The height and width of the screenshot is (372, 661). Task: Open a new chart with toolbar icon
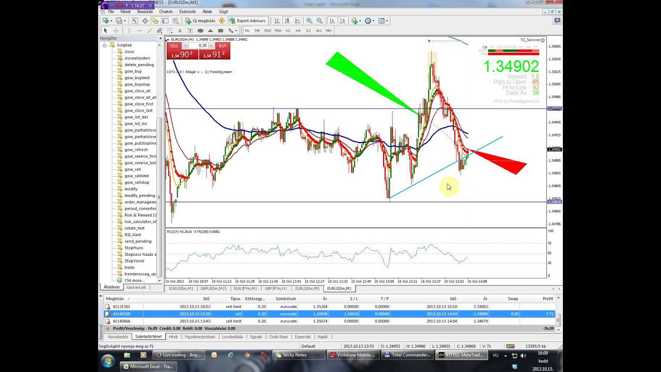tap(105, 21)
